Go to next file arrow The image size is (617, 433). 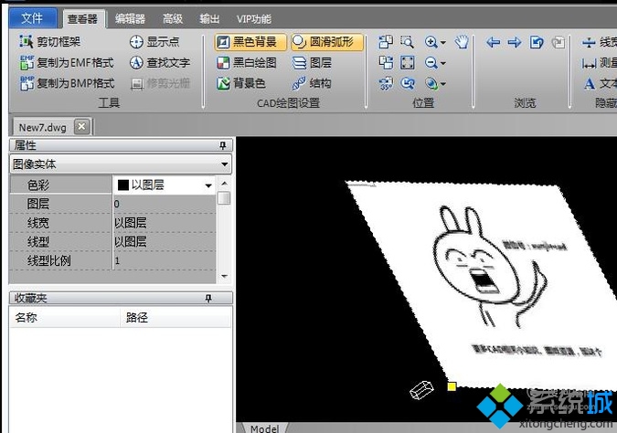(x=515, y=42)
